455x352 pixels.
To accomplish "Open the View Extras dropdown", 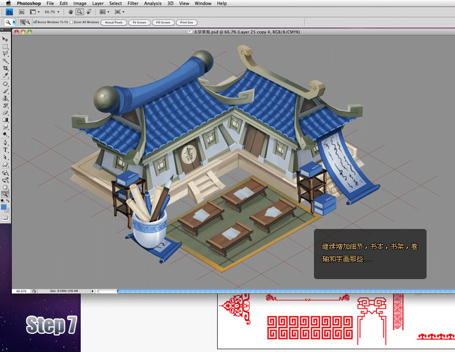I will tap(35, 12).
